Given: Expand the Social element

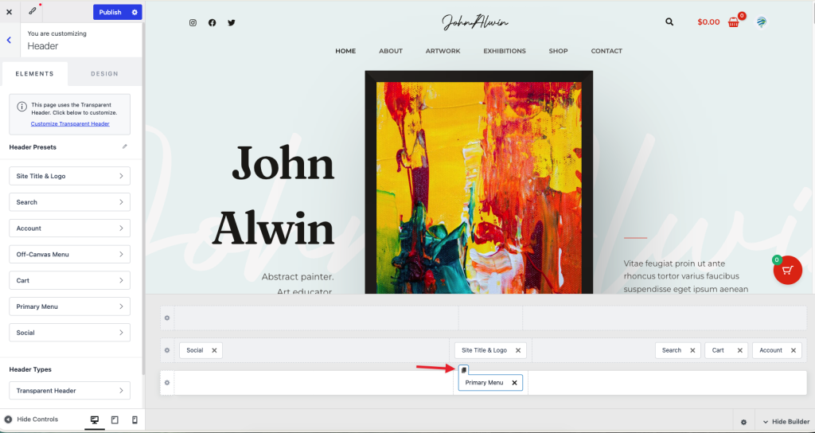Looking at the screenshot, I should tap(70, 333).
